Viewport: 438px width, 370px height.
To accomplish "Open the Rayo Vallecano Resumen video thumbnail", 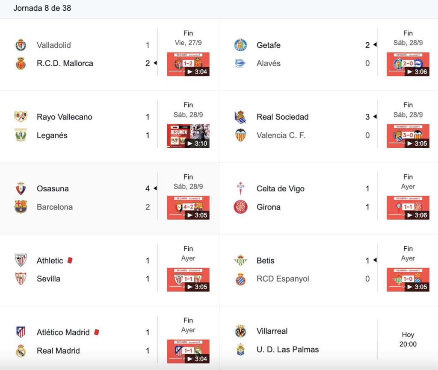I will 188,136.
